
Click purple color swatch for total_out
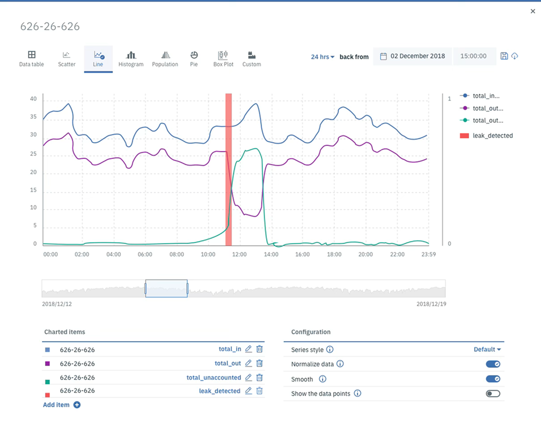(x=47, y=364)
